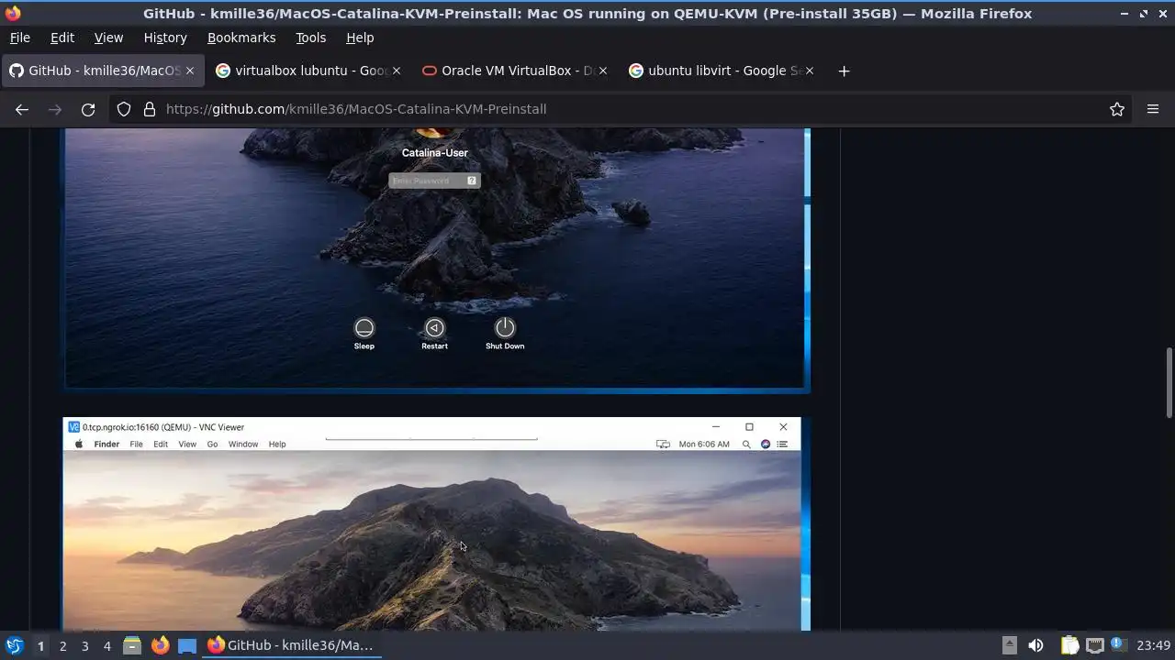The height and width of the screenshot is (660, 1175).
Task: Go back to the previous page
Action: [x=22, y=109]
